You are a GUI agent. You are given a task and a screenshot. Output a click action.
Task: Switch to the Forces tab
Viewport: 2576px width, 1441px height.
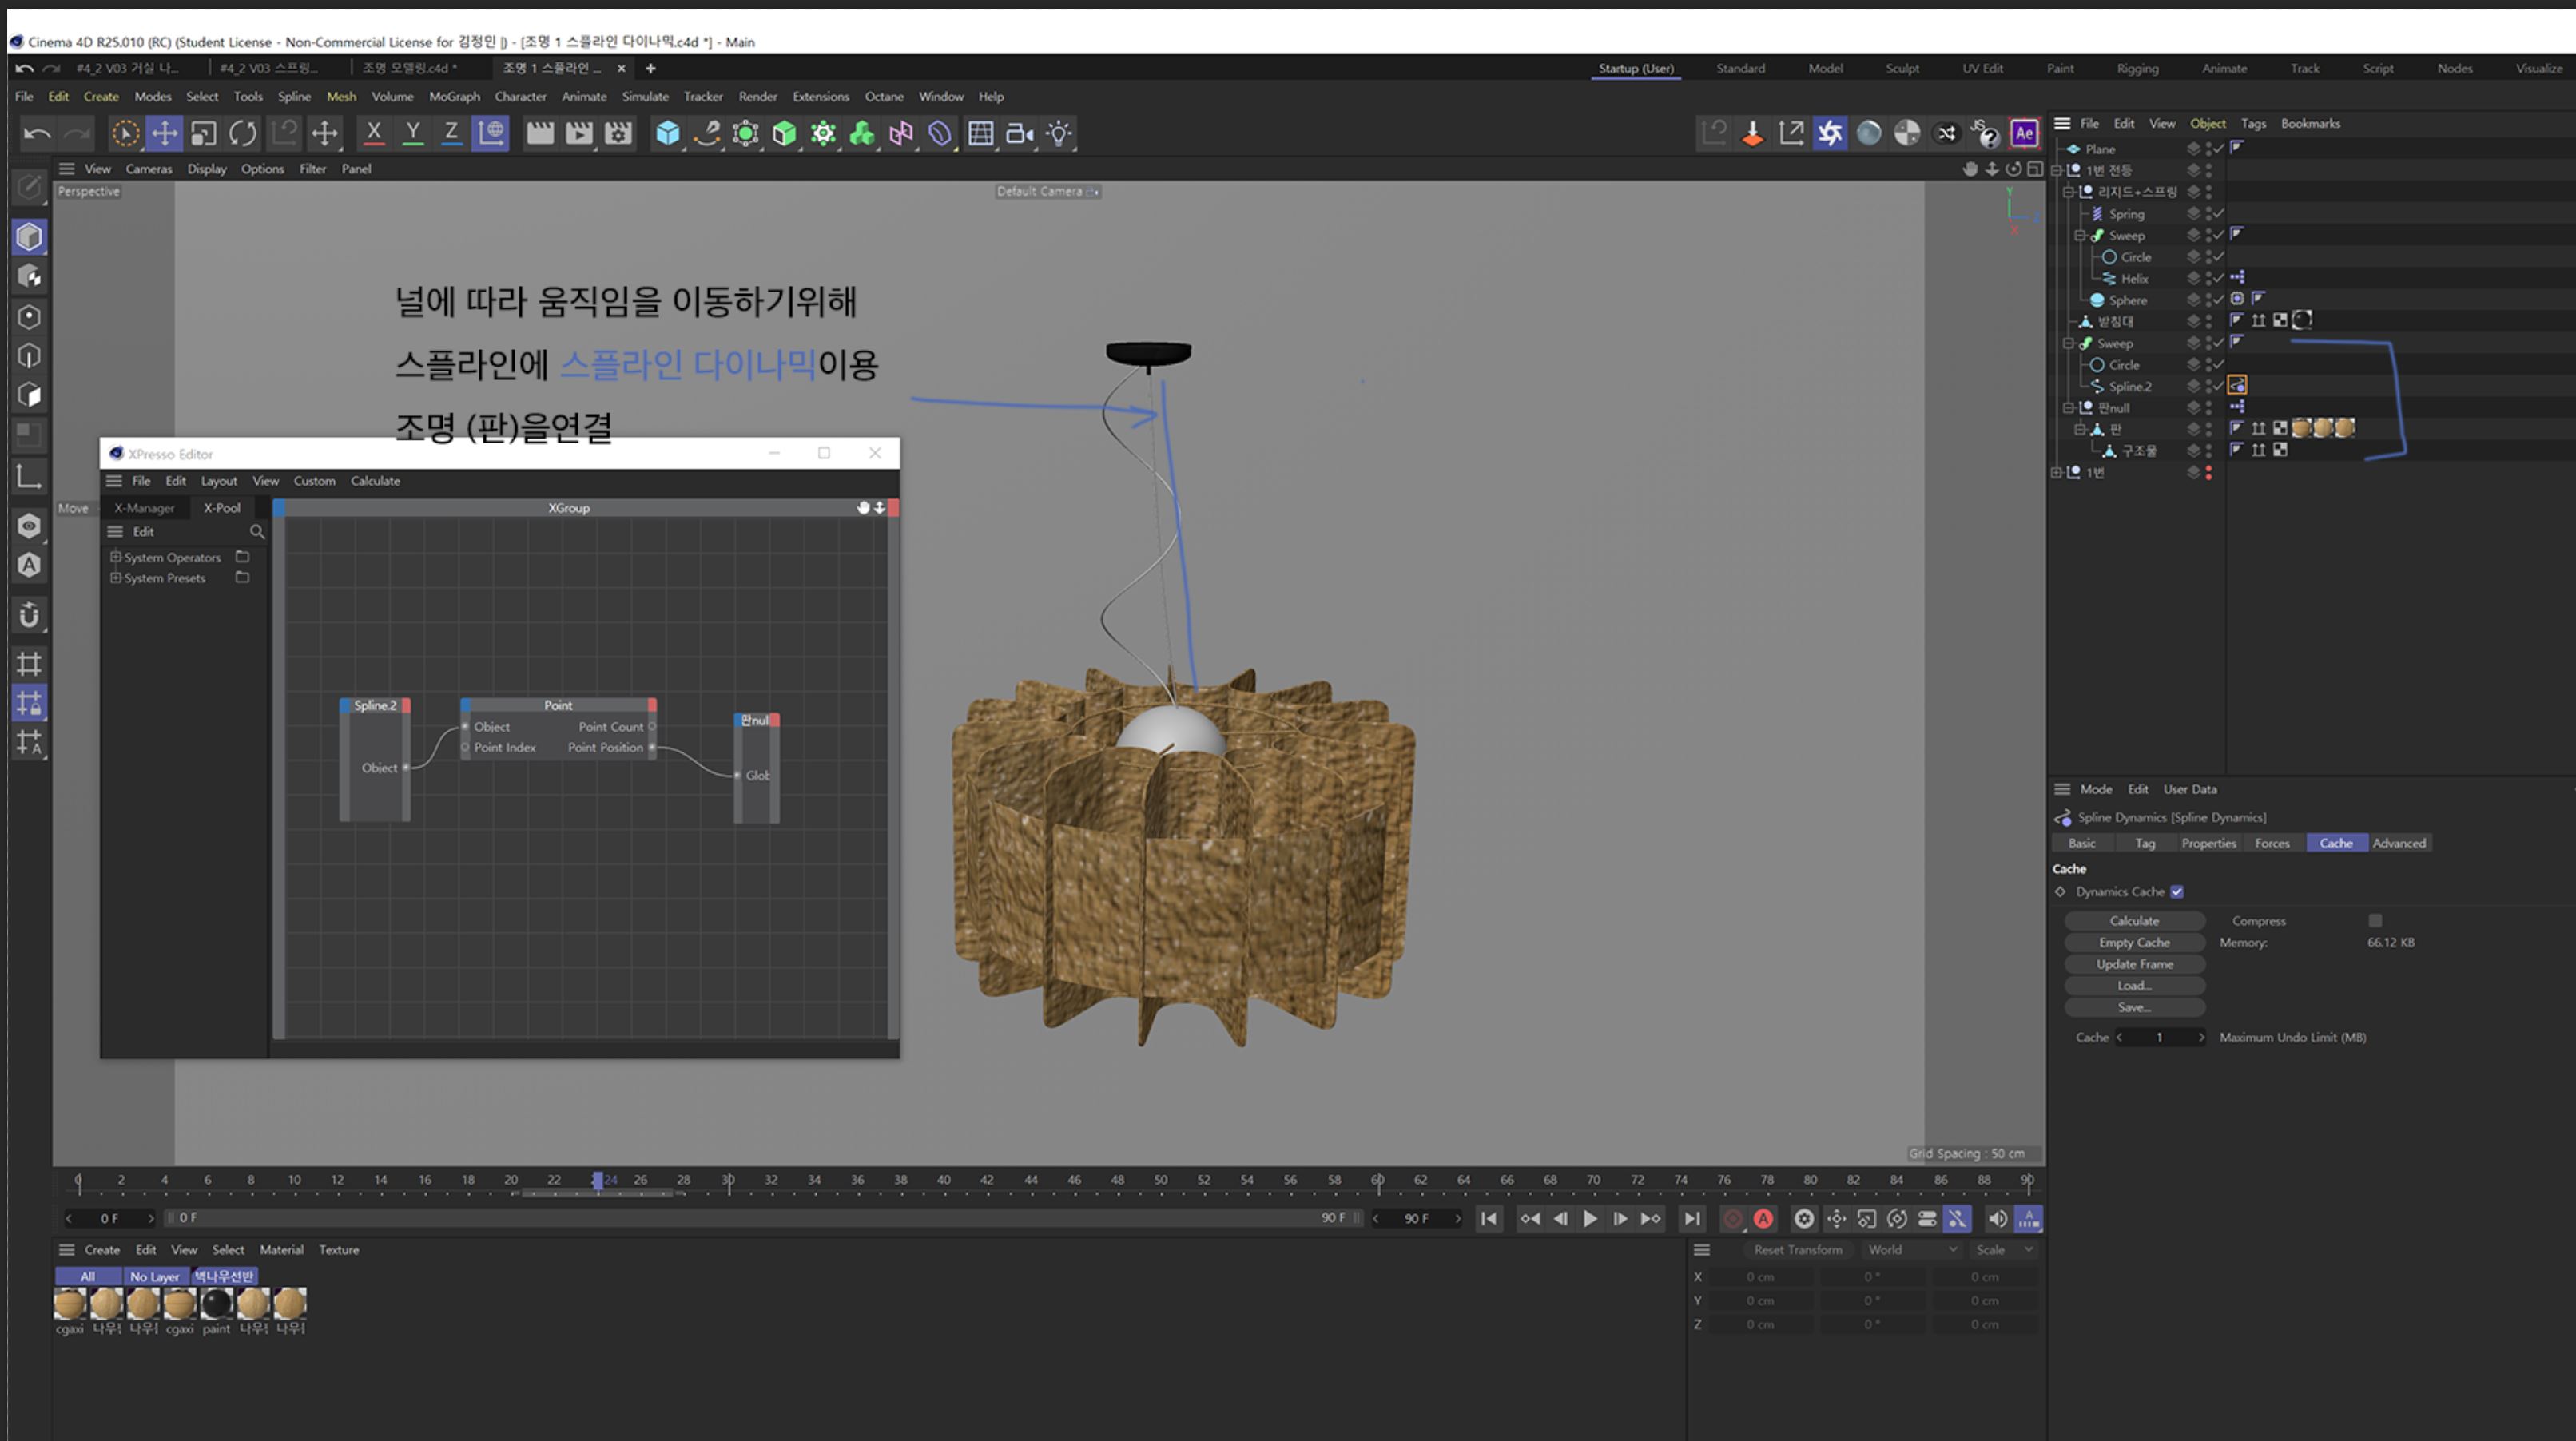(x=2271, y=843)
